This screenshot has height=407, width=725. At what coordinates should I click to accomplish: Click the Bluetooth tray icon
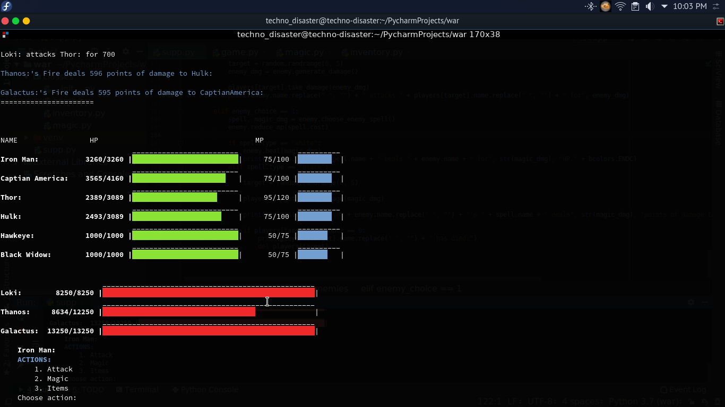tap(590, 6)
